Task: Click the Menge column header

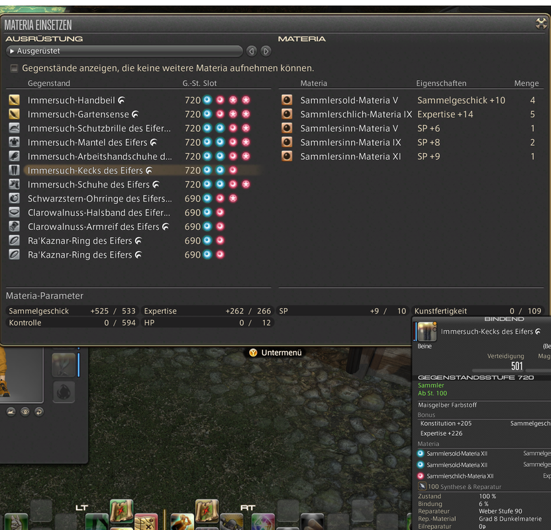Action: tap(526, 83)
